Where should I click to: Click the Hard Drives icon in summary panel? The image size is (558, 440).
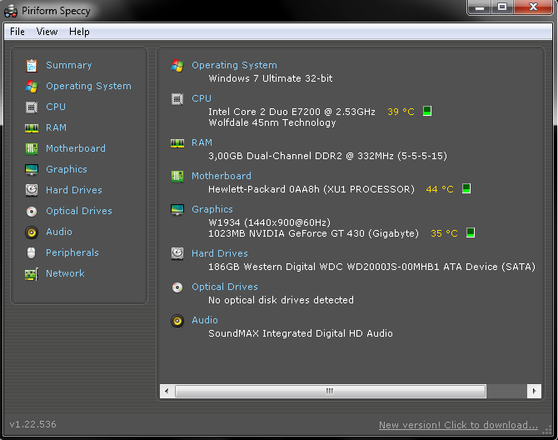177,253
